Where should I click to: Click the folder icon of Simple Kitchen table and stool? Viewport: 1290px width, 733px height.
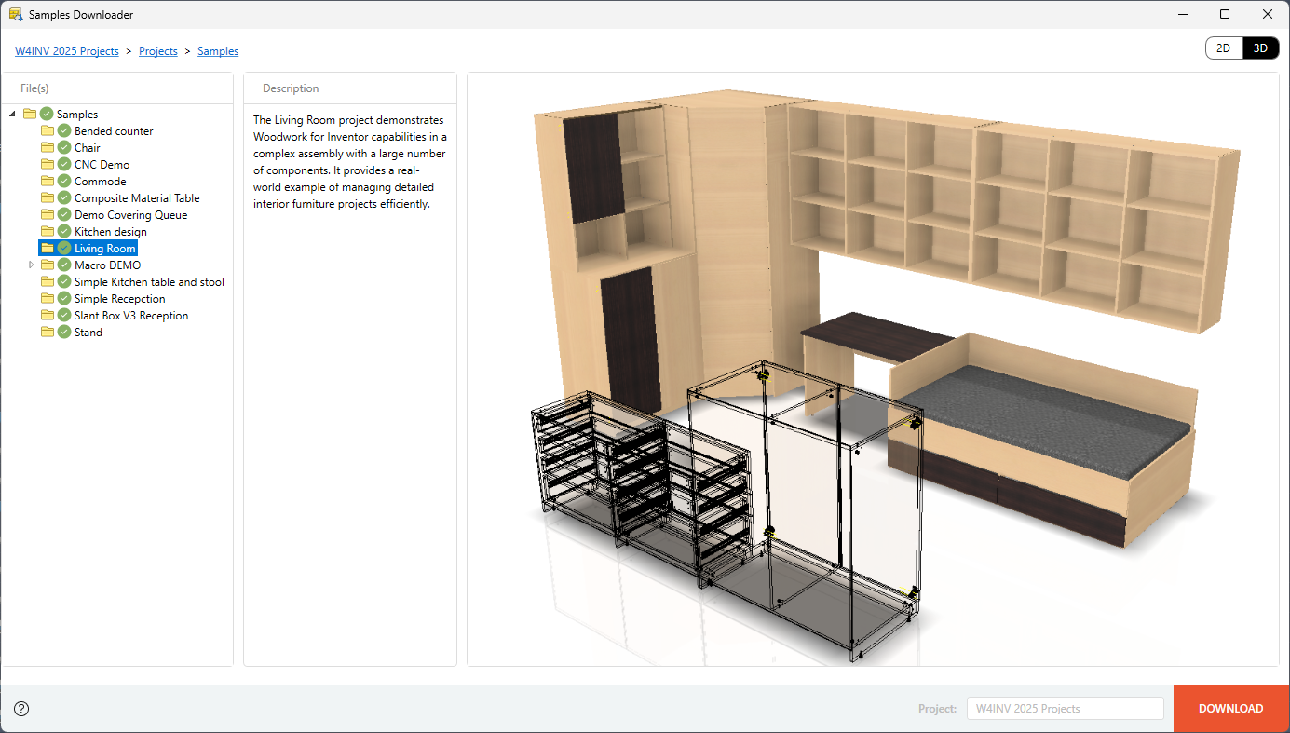(48, 282)
